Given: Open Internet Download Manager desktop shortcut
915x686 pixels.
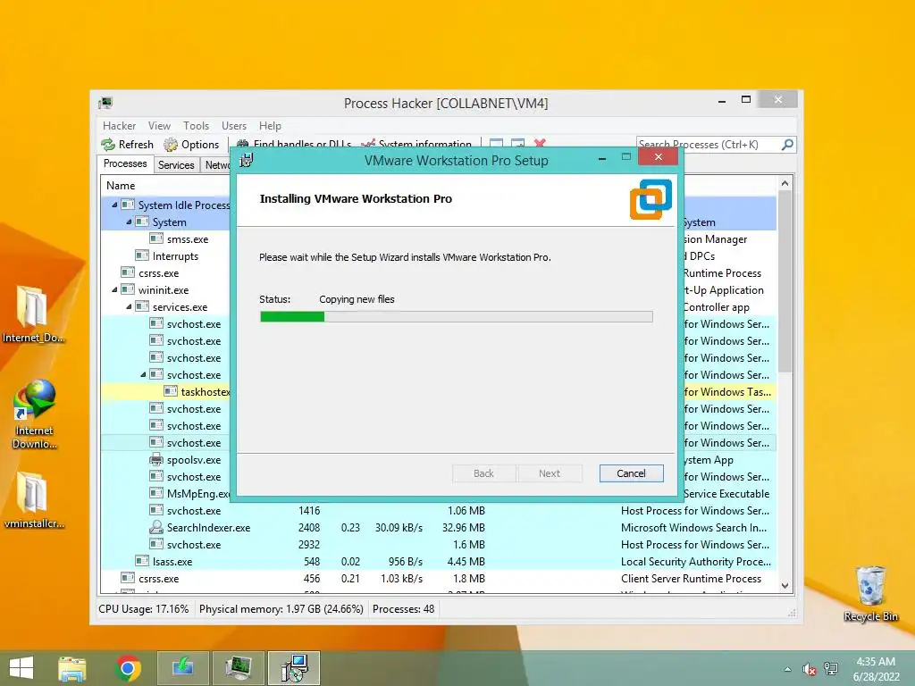Looking at the screenshot, I should (x=35, y=414).
